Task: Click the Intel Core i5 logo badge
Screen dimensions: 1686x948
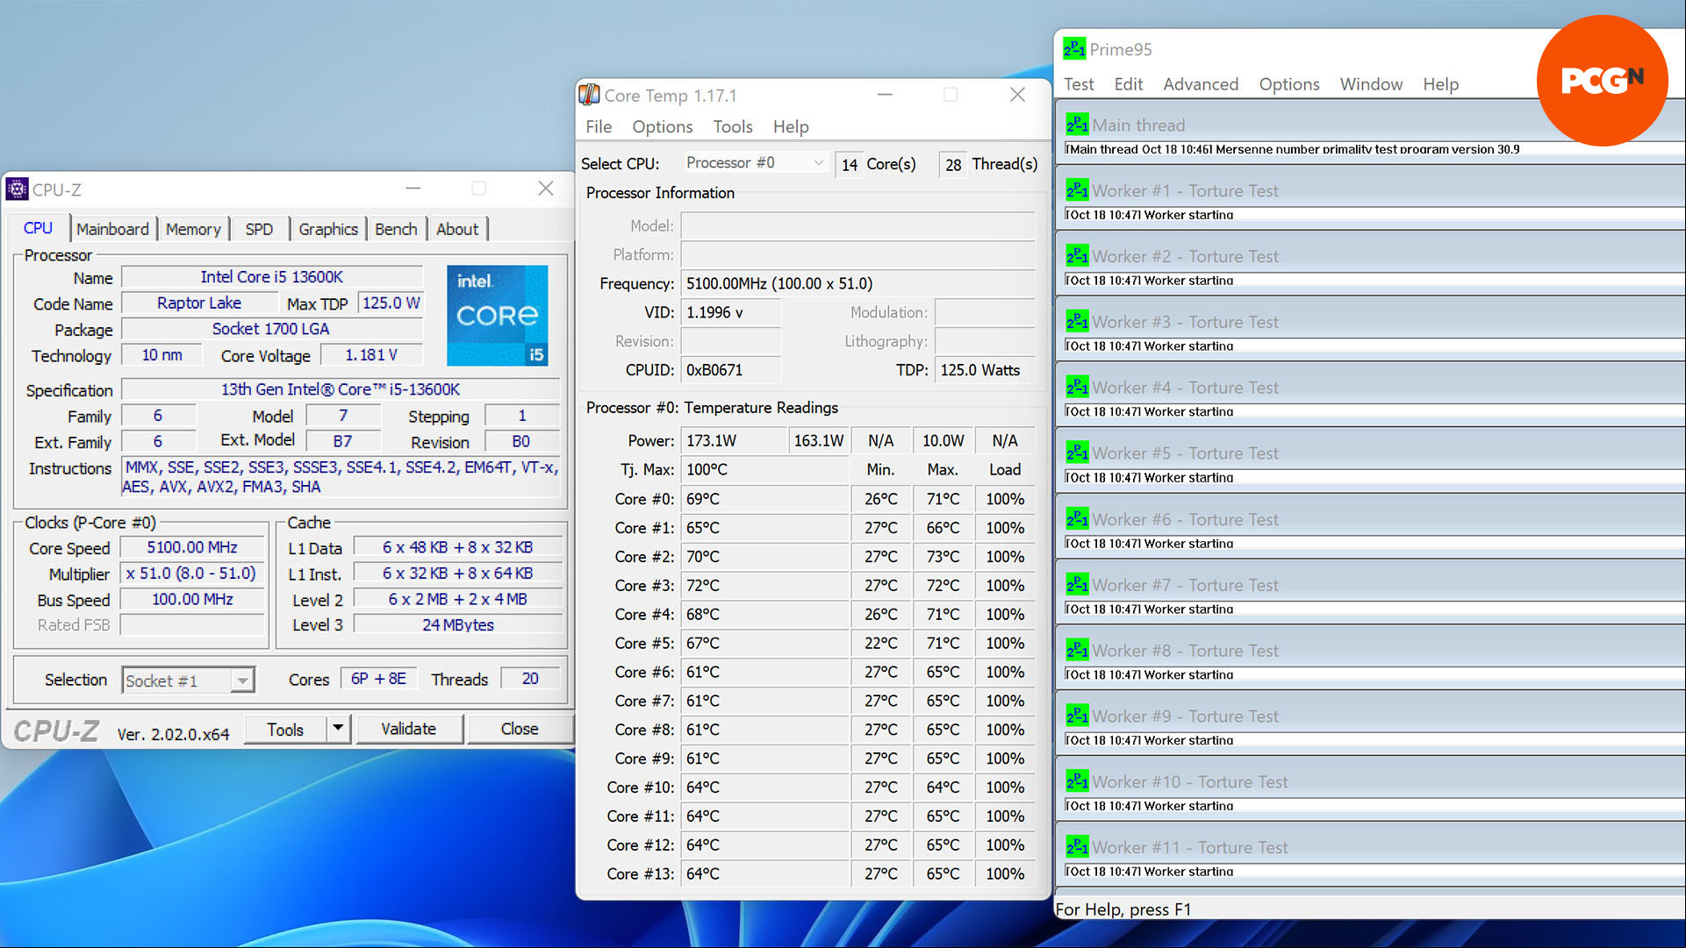Action: [497, 316]
